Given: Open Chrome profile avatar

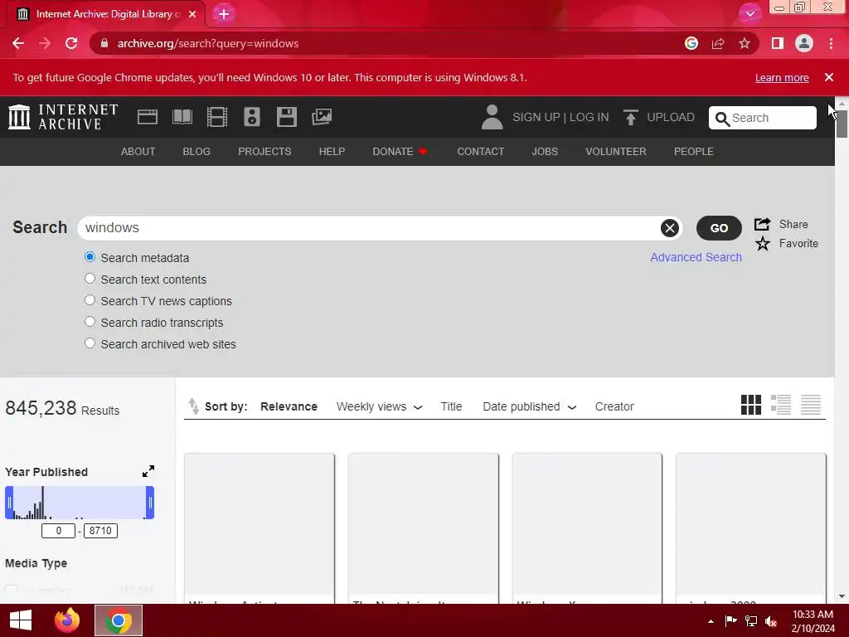Looking at the screenshot, I should point(804,43).
